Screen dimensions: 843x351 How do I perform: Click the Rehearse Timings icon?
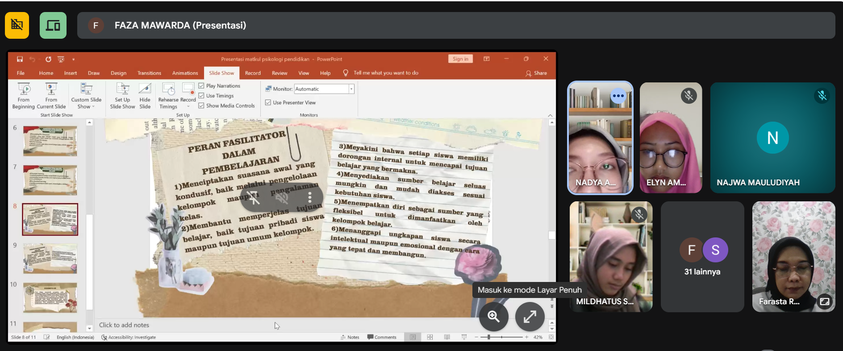tap(168, 89)
